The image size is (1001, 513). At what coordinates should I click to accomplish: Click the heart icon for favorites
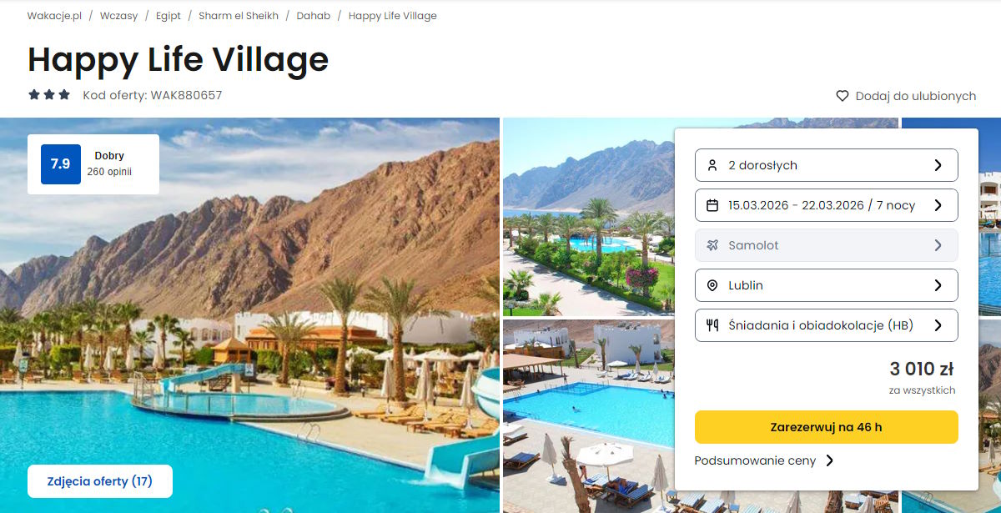pyautogui.click(x=843, y=96)
